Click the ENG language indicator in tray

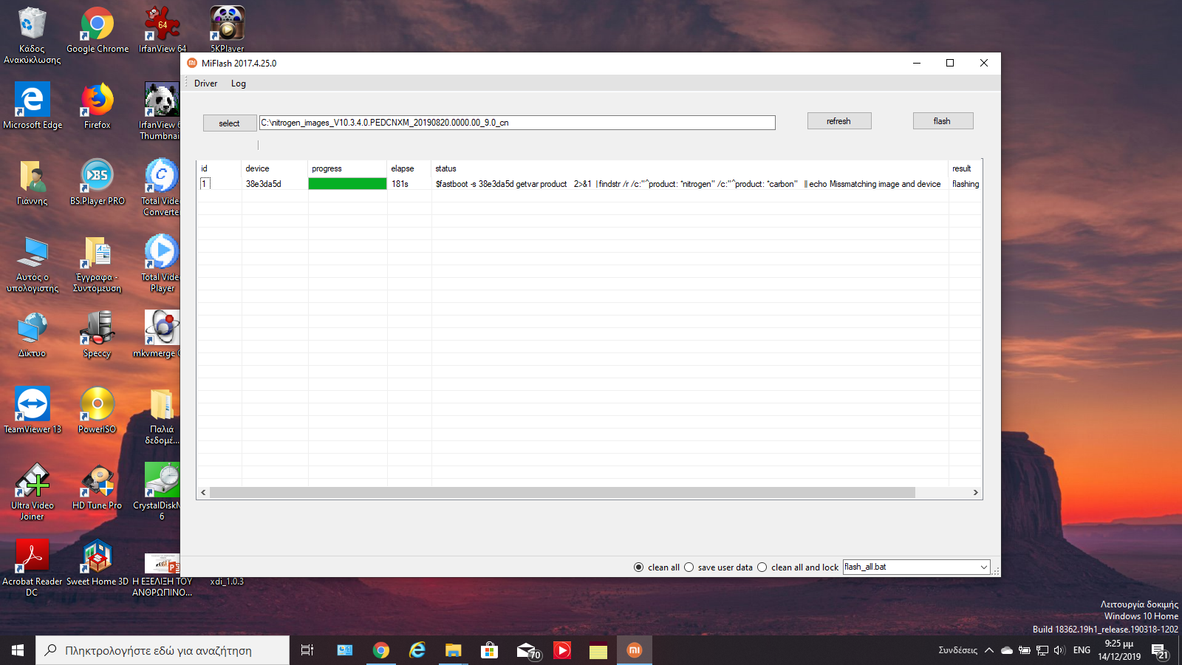[x=1082, y=650]
